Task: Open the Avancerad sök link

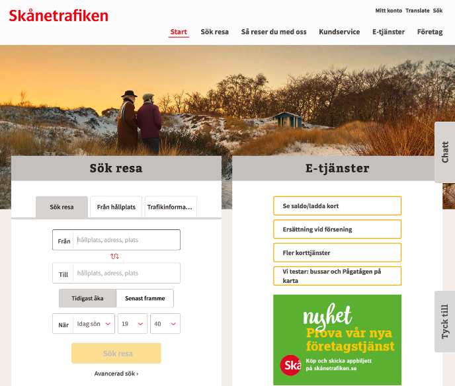Action: 116,373
